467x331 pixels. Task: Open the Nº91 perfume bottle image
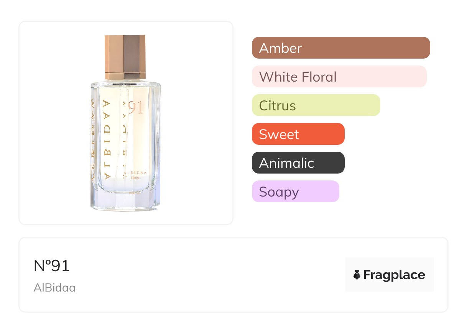tap(126, 123)
